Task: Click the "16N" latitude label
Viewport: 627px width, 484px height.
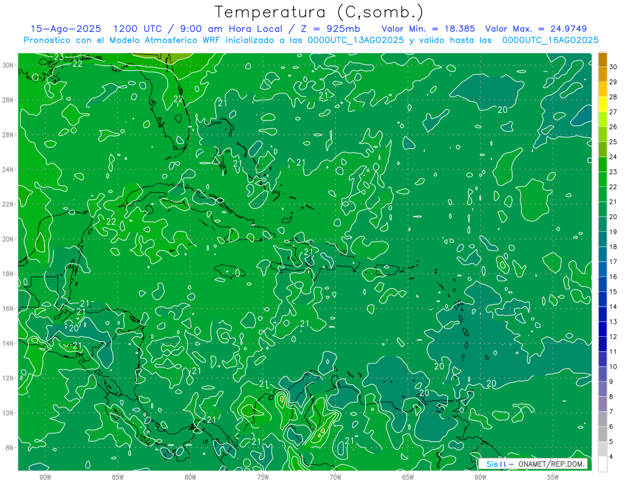Action: coord(7,309)
